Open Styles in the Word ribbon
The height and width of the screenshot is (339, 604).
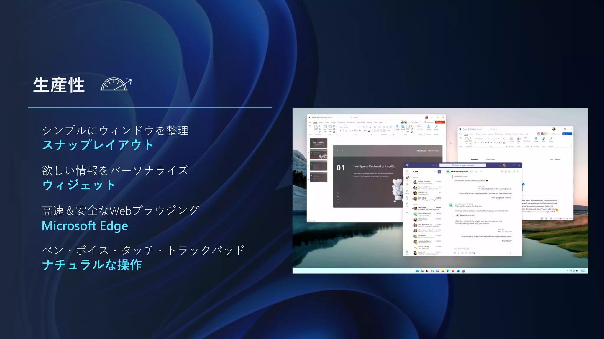coord(518,140)
